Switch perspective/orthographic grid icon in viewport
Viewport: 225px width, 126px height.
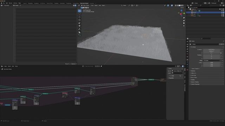pos(184,26)
